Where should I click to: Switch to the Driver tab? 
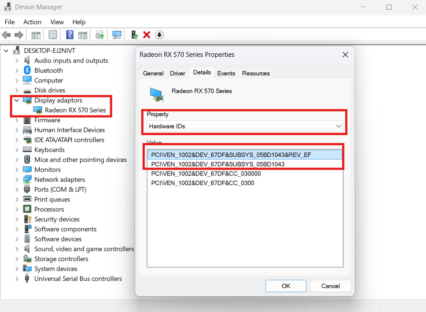(x=178, y=74)
